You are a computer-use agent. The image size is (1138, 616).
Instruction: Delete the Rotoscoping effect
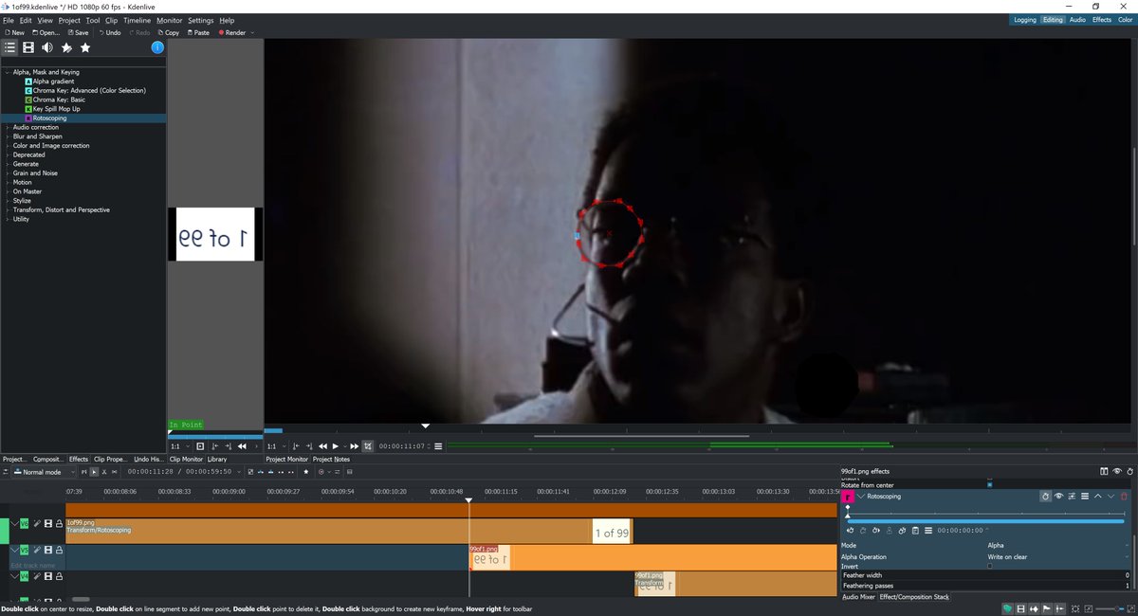tap(1124, 497)
